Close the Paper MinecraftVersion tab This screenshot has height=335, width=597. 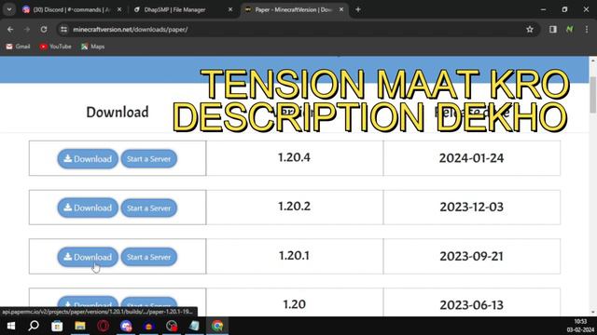point(341,9)
